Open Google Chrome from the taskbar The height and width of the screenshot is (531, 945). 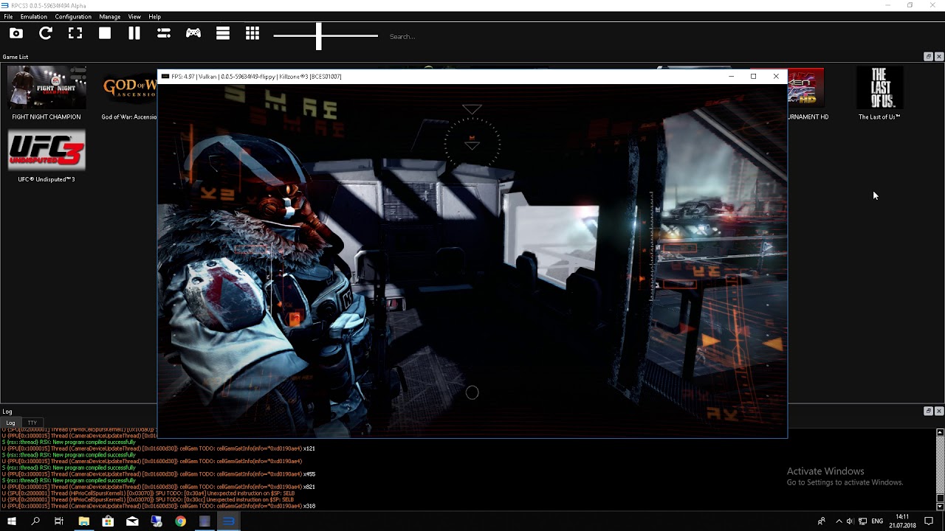point(180,521)
